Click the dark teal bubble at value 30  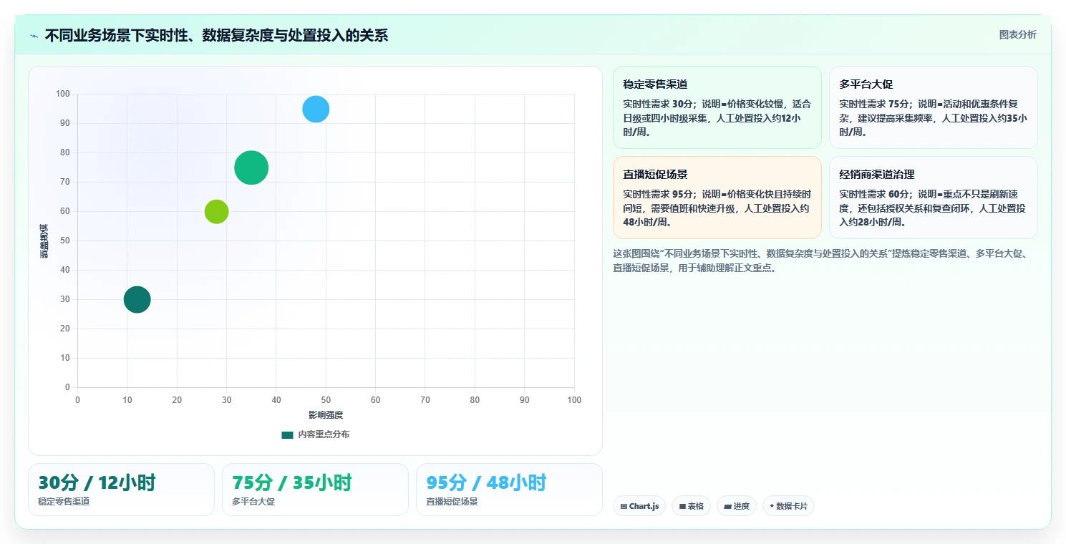click(x=137, y=299)
